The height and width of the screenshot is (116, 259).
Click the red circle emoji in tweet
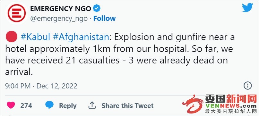coord(12,37)
